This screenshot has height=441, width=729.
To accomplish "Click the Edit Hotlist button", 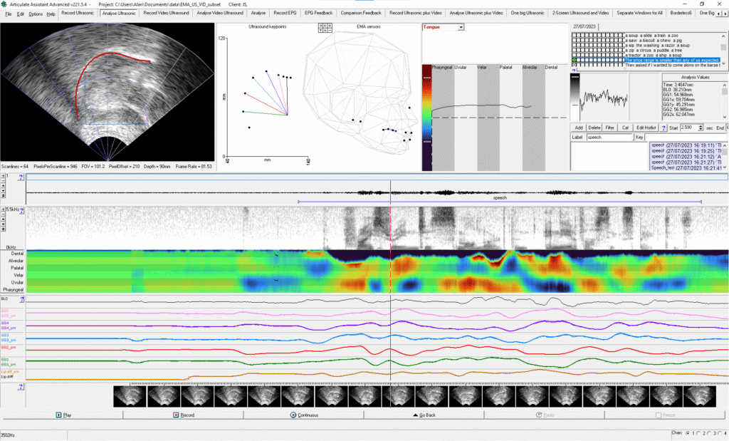I will click(x=646, y=127).
